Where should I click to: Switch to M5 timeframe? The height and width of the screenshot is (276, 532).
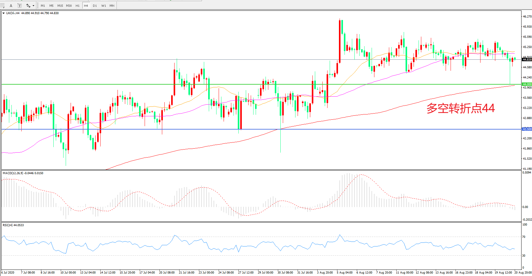52,6
